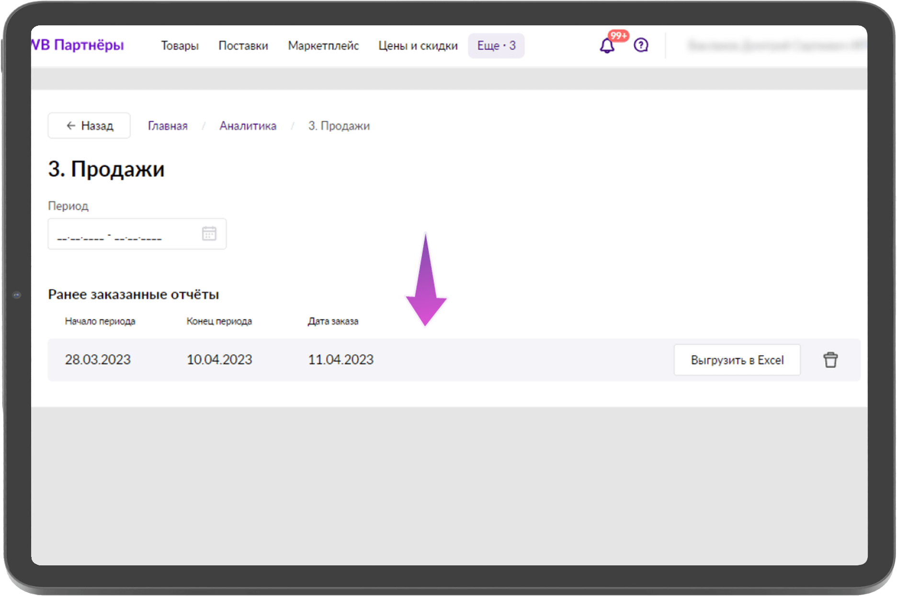Select the report row dated 11.04.2023
Viewport: 897px width, 596px height.
point(341,360)
